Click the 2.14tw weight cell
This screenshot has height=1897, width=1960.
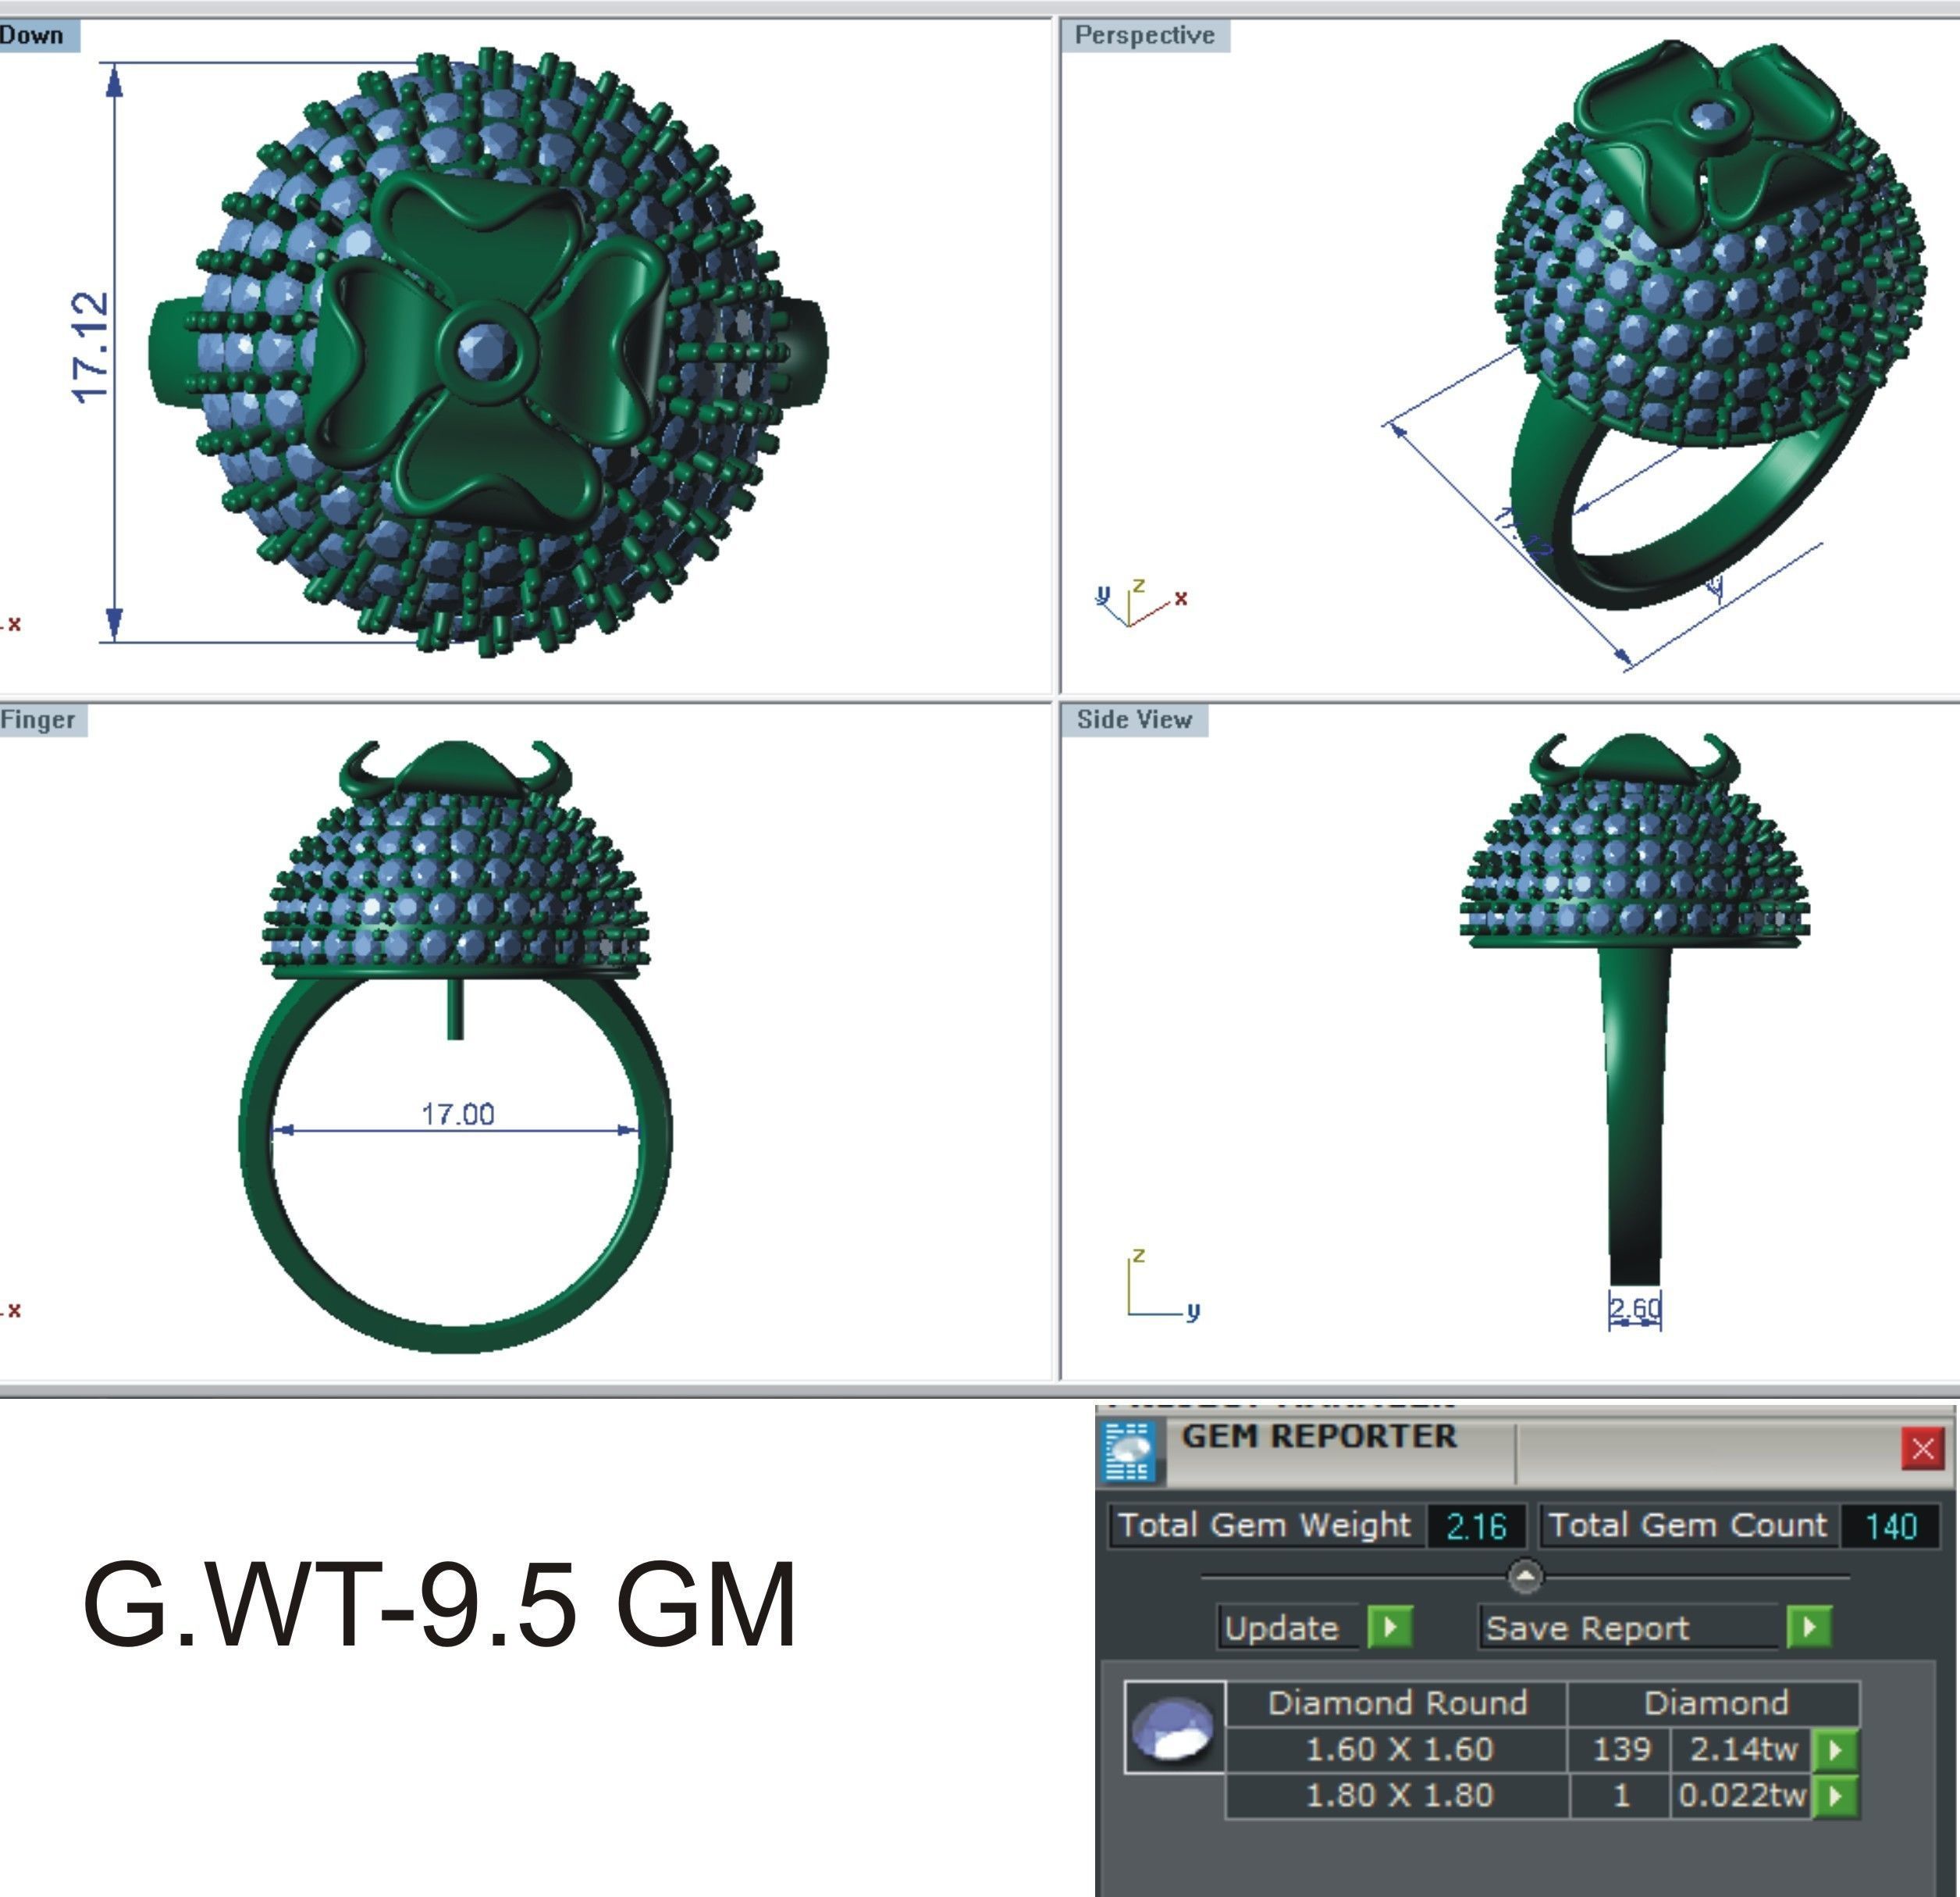click(1743, 1750)
